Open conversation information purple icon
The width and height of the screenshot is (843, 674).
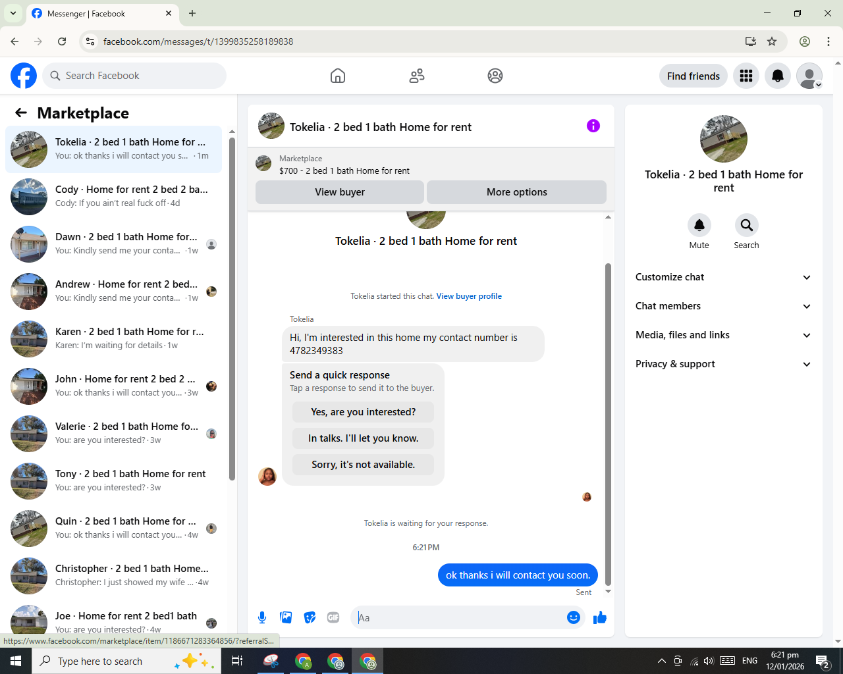tap(593, 126)
